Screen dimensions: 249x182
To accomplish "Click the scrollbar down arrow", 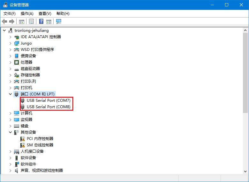I will 245,171.
